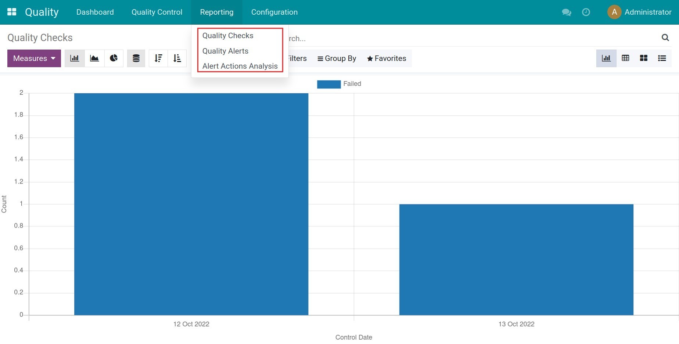Open the conversations chat icon
The height and width of the screenshot is (344, 679).
coord(566,12)
